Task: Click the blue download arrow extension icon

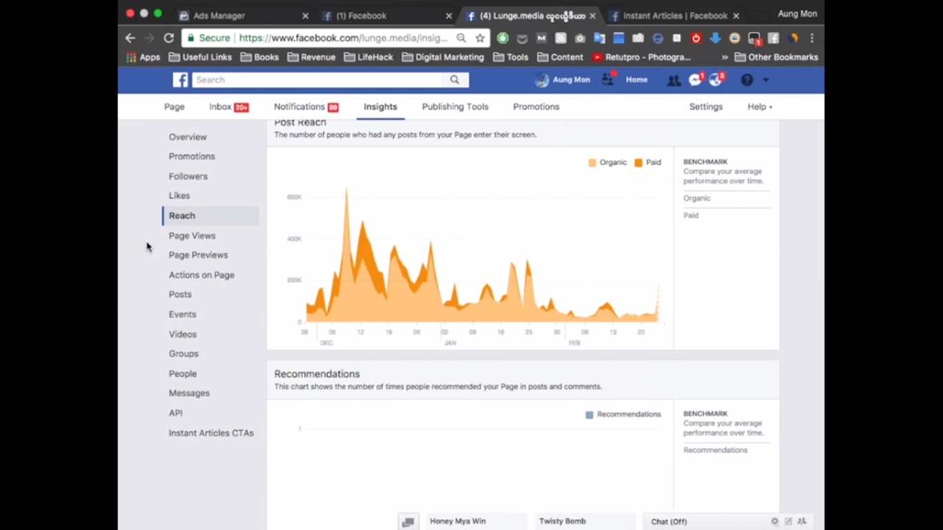Action: (715, 38)
